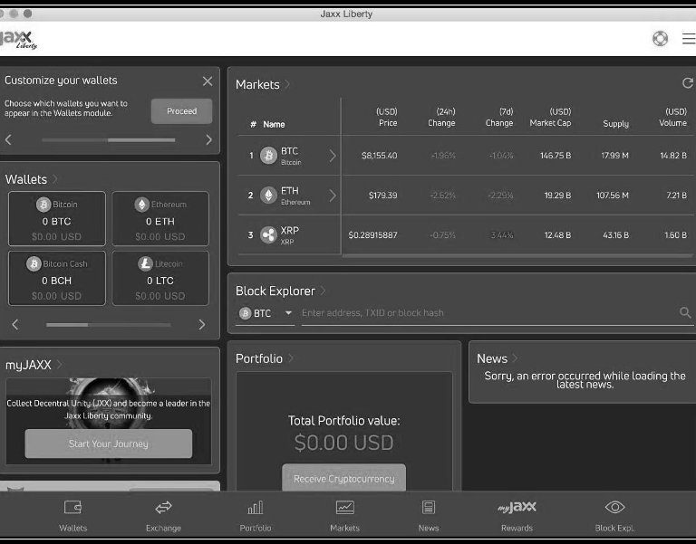The height and width of the screenshot is (544, 696).
Task: Click the Block Explorer search magnifier
Action: (x=685, y=312)
